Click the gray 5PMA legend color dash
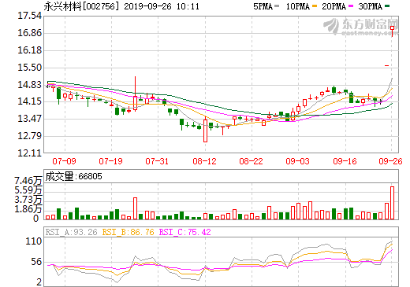This screenshot has width=410, height=287. pyautogui.click(x=277, y=6)
